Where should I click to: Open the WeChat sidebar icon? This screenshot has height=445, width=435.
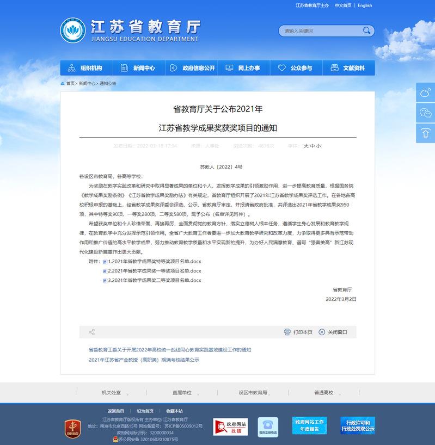425,113
